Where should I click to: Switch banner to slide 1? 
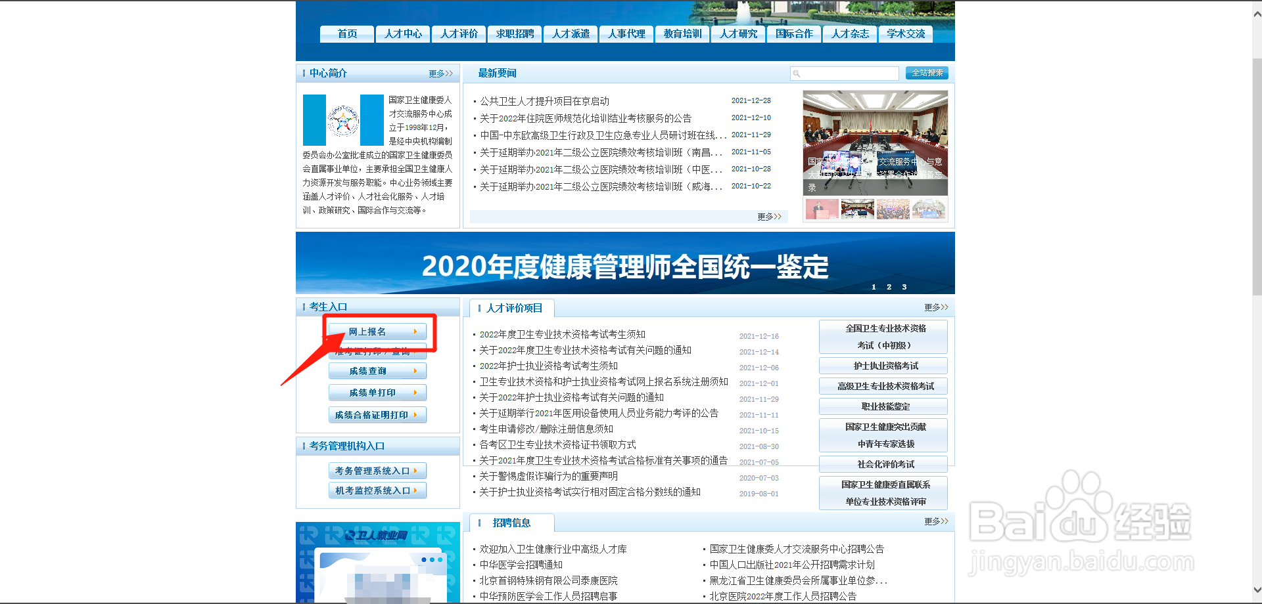pyautogui.click(x=874, y=287)
